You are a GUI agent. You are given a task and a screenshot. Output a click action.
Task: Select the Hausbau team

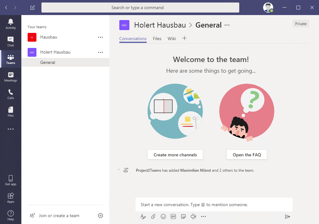[65, 37]
